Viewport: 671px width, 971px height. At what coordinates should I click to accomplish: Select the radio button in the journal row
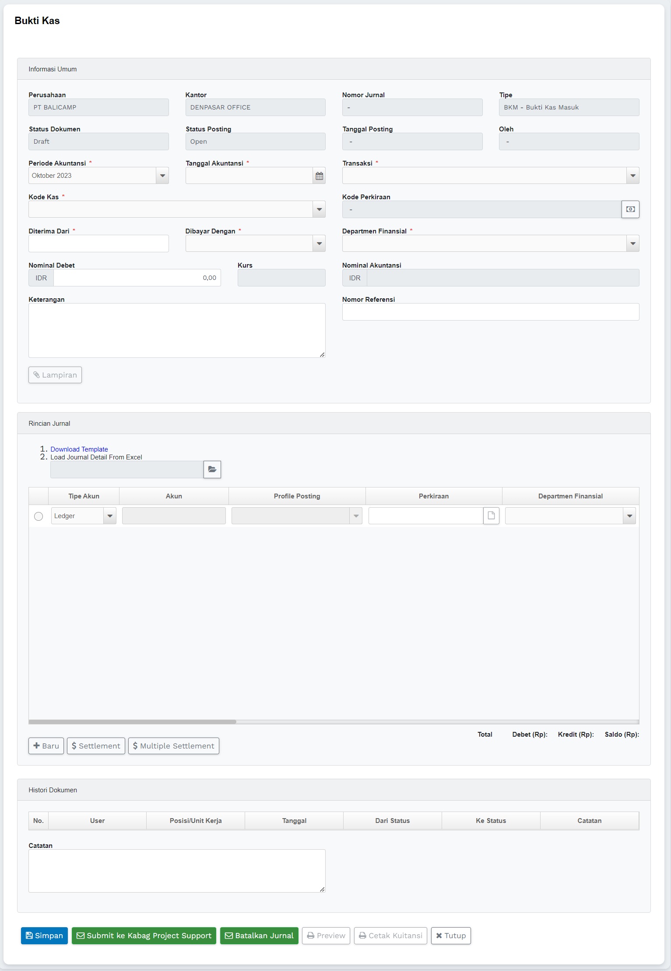[39, 516]
